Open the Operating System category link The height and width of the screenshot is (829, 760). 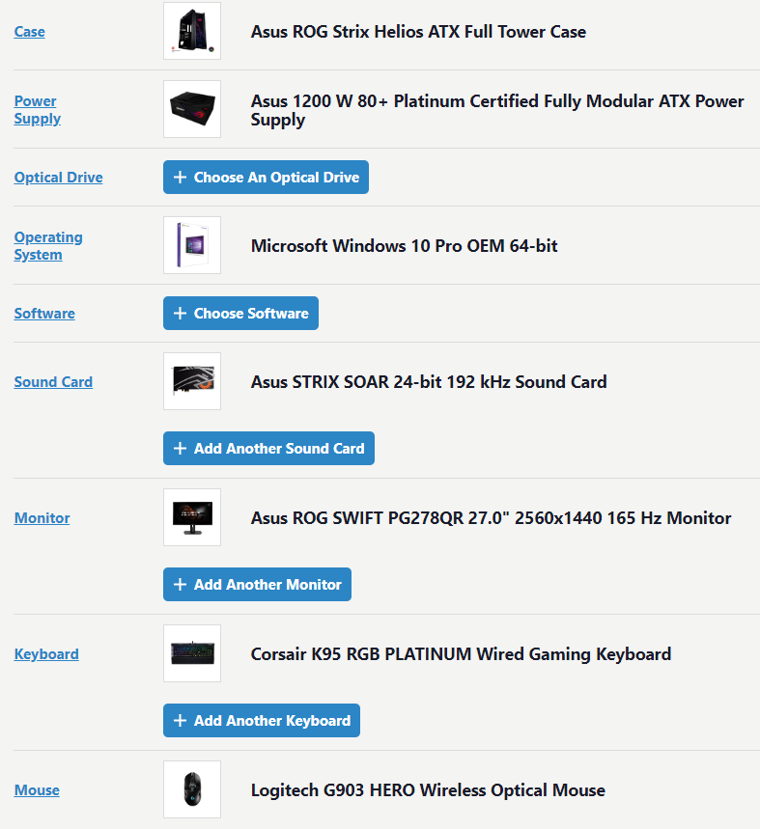[x=48, y=245]
